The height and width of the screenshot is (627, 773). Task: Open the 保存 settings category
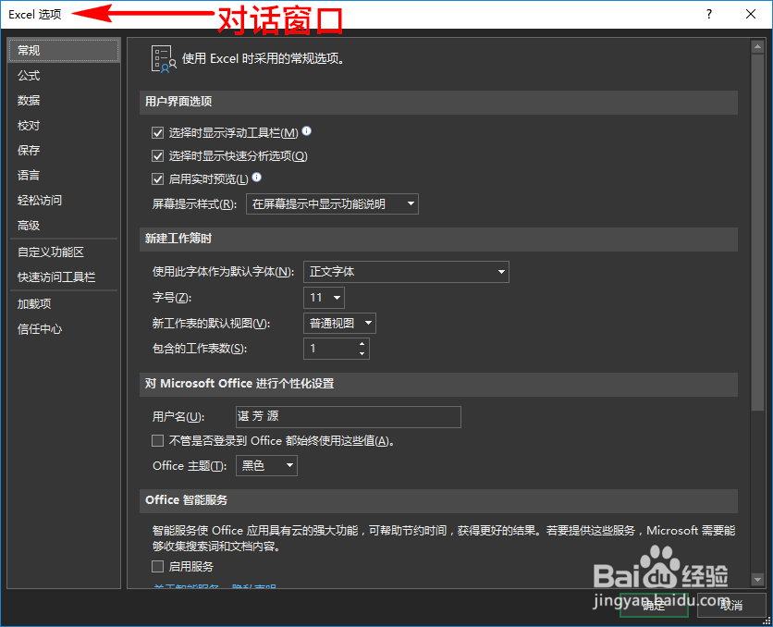tap(64, 151)
